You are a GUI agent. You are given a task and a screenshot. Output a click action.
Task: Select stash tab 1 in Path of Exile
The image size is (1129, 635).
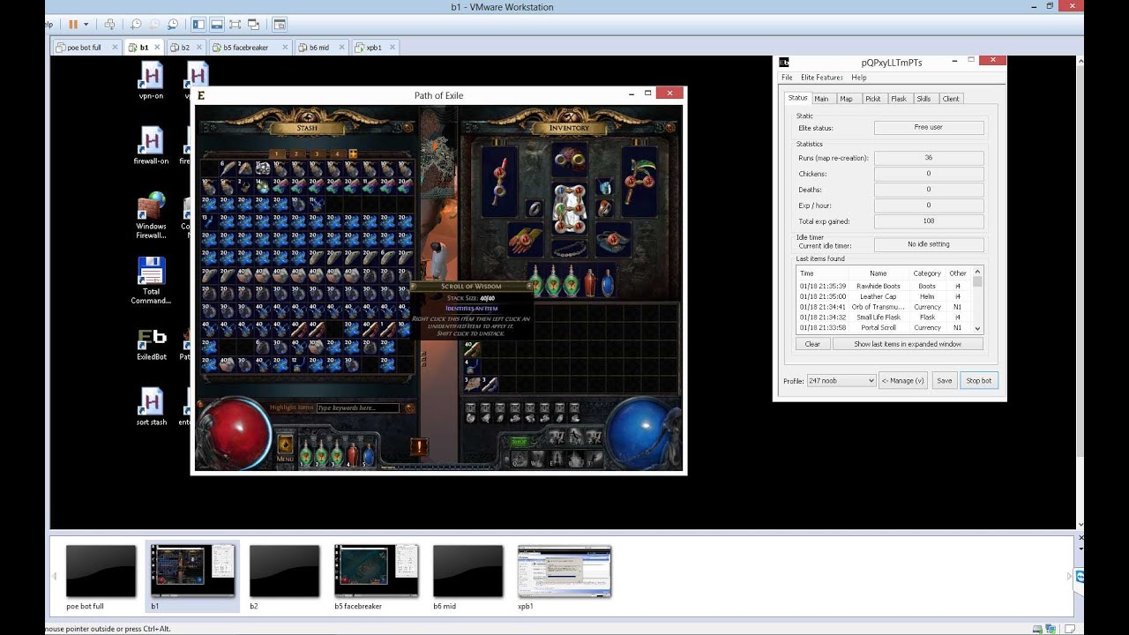[x=275, y=153]
